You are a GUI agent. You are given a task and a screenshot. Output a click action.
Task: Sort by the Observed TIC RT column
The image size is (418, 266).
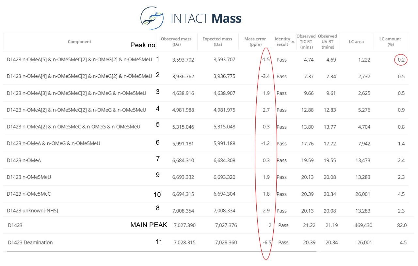[x=306, y=41]
